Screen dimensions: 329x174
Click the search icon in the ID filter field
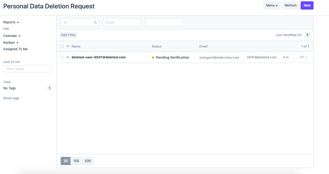click(95, 22)
